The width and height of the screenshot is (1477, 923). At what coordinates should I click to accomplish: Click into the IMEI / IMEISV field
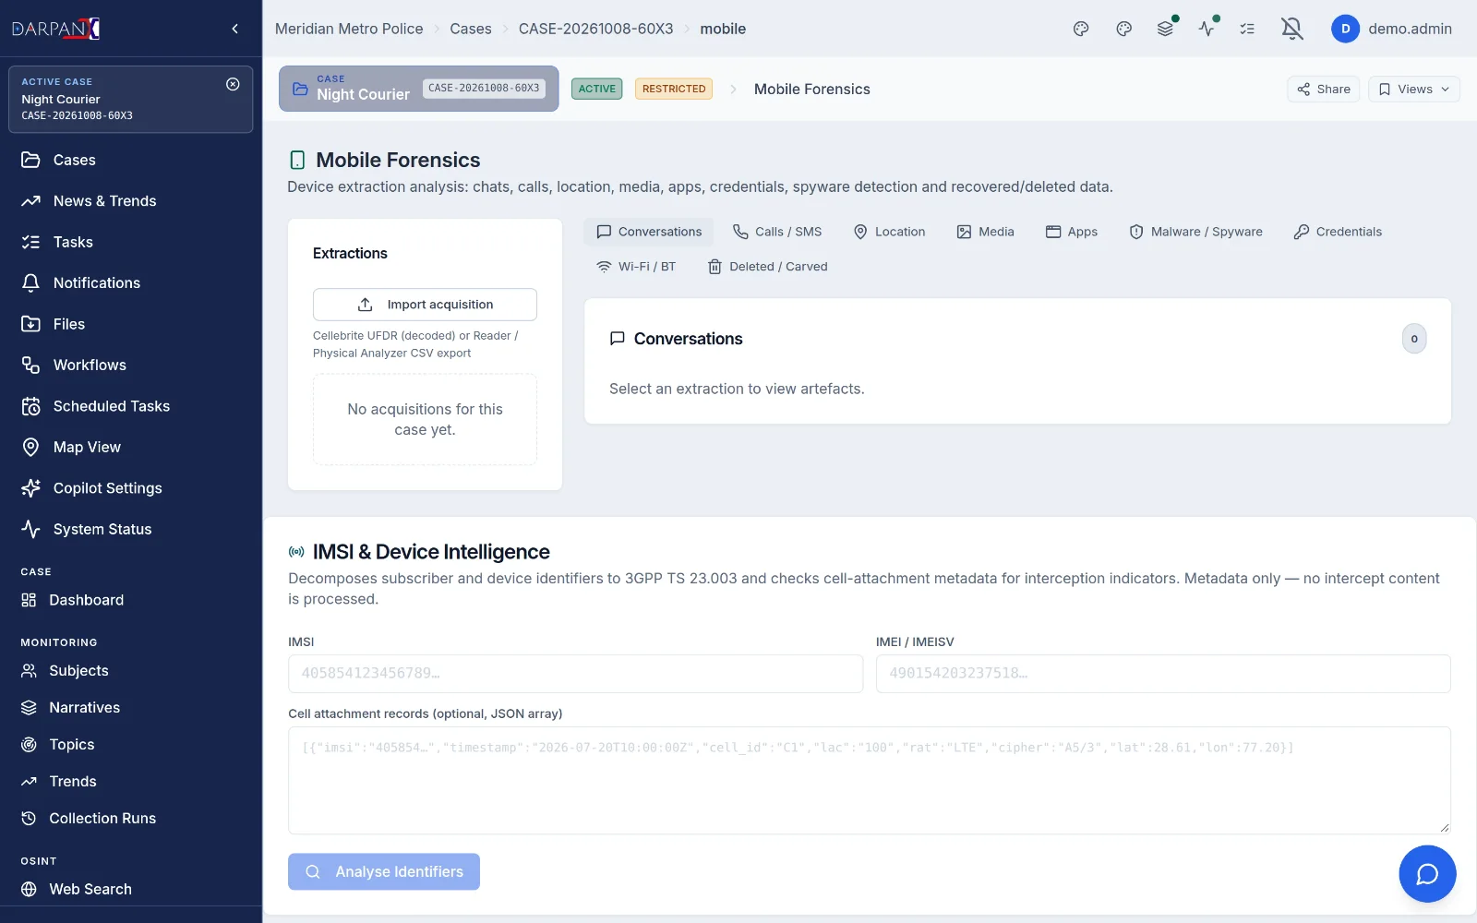tap(1163, 674)
